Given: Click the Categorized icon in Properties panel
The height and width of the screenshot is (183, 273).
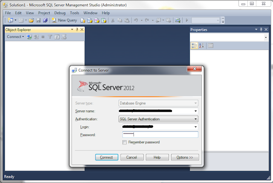Looking at the screenshot, I should click(x=194, y=46).
